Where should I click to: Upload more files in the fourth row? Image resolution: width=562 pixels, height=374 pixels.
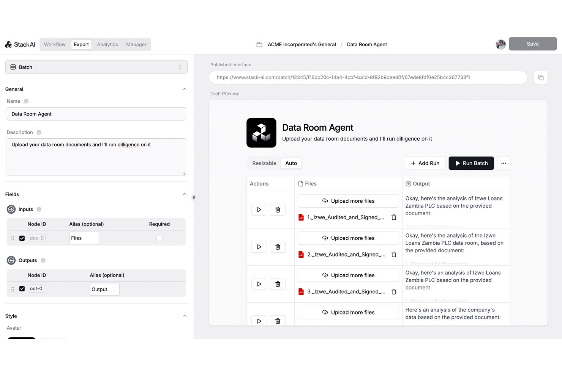pos(348,312)
